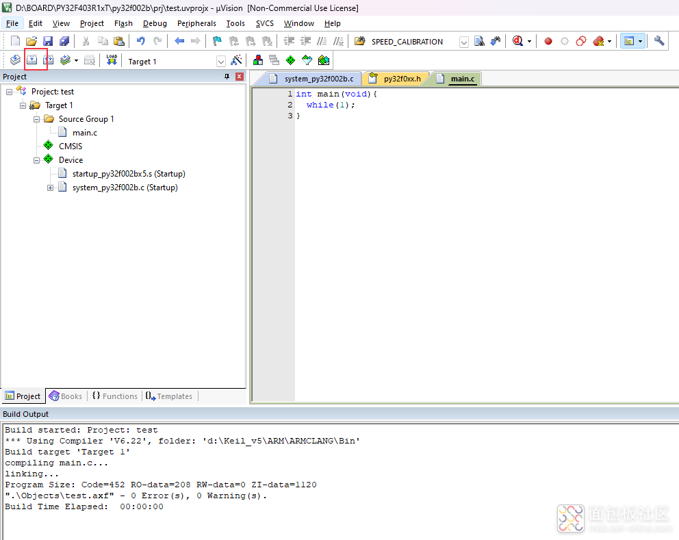The image size is (679, 540).
Task: Open Configuration with the wrench icon
Action: [659, 41]
